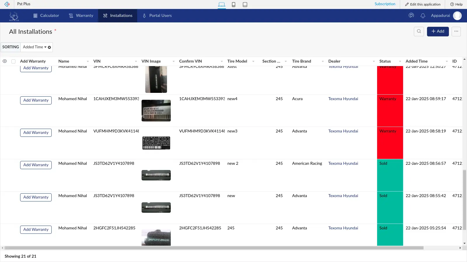
Task: Open the Added Time sort dropdown
Action: tap(46, 47)
